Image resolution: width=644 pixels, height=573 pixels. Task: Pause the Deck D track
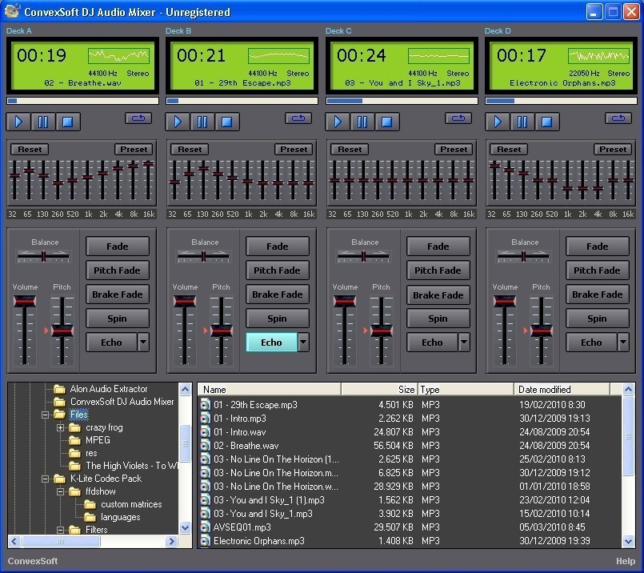(522, 122)
